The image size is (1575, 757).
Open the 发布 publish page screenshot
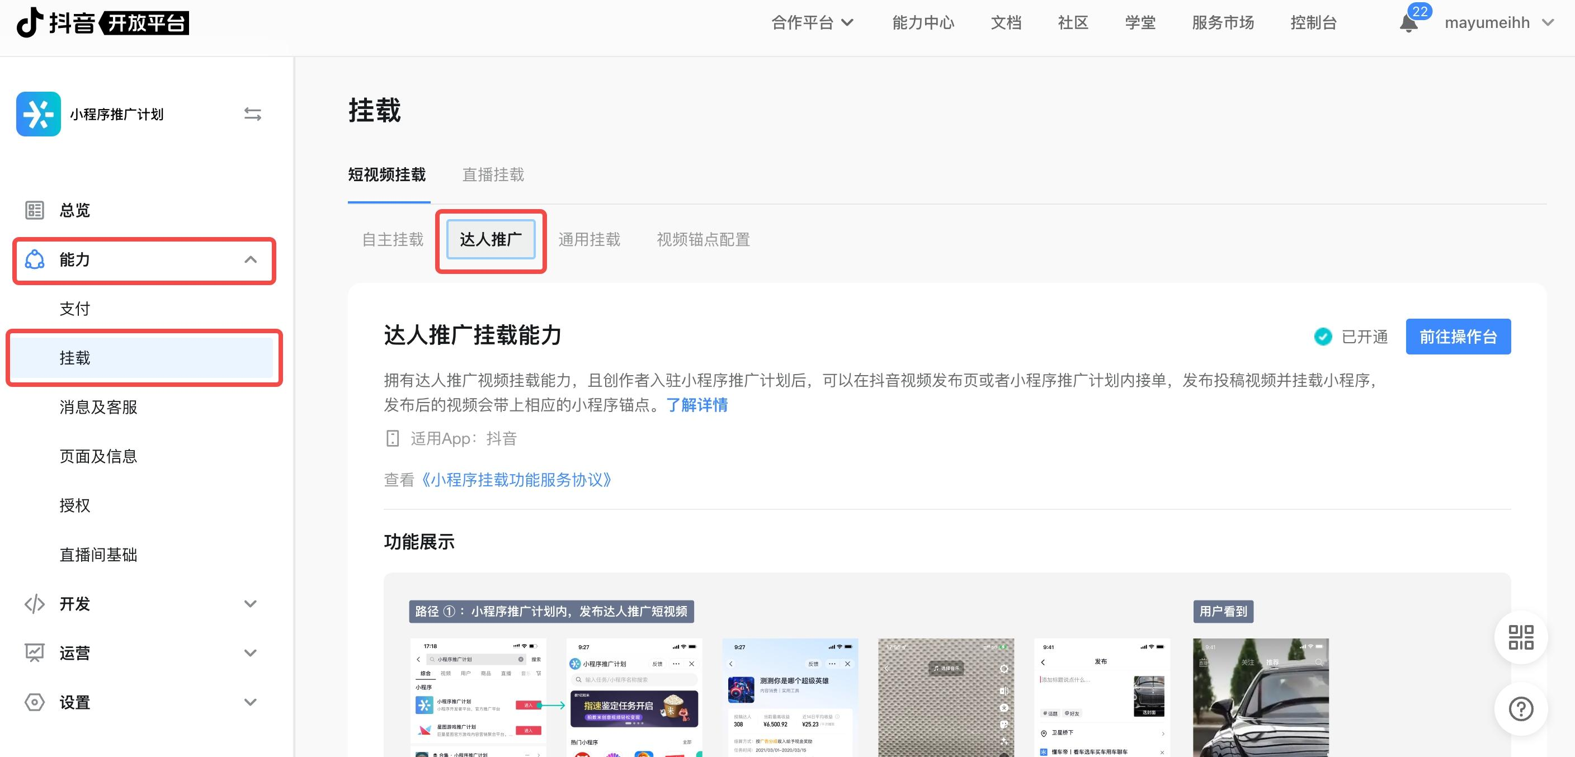[1102, 698]
